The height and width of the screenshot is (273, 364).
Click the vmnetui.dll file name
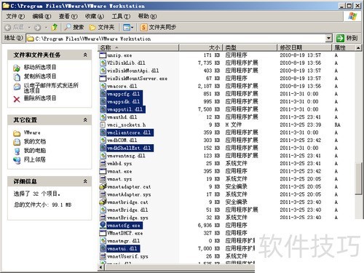click(x=123, y=249)
